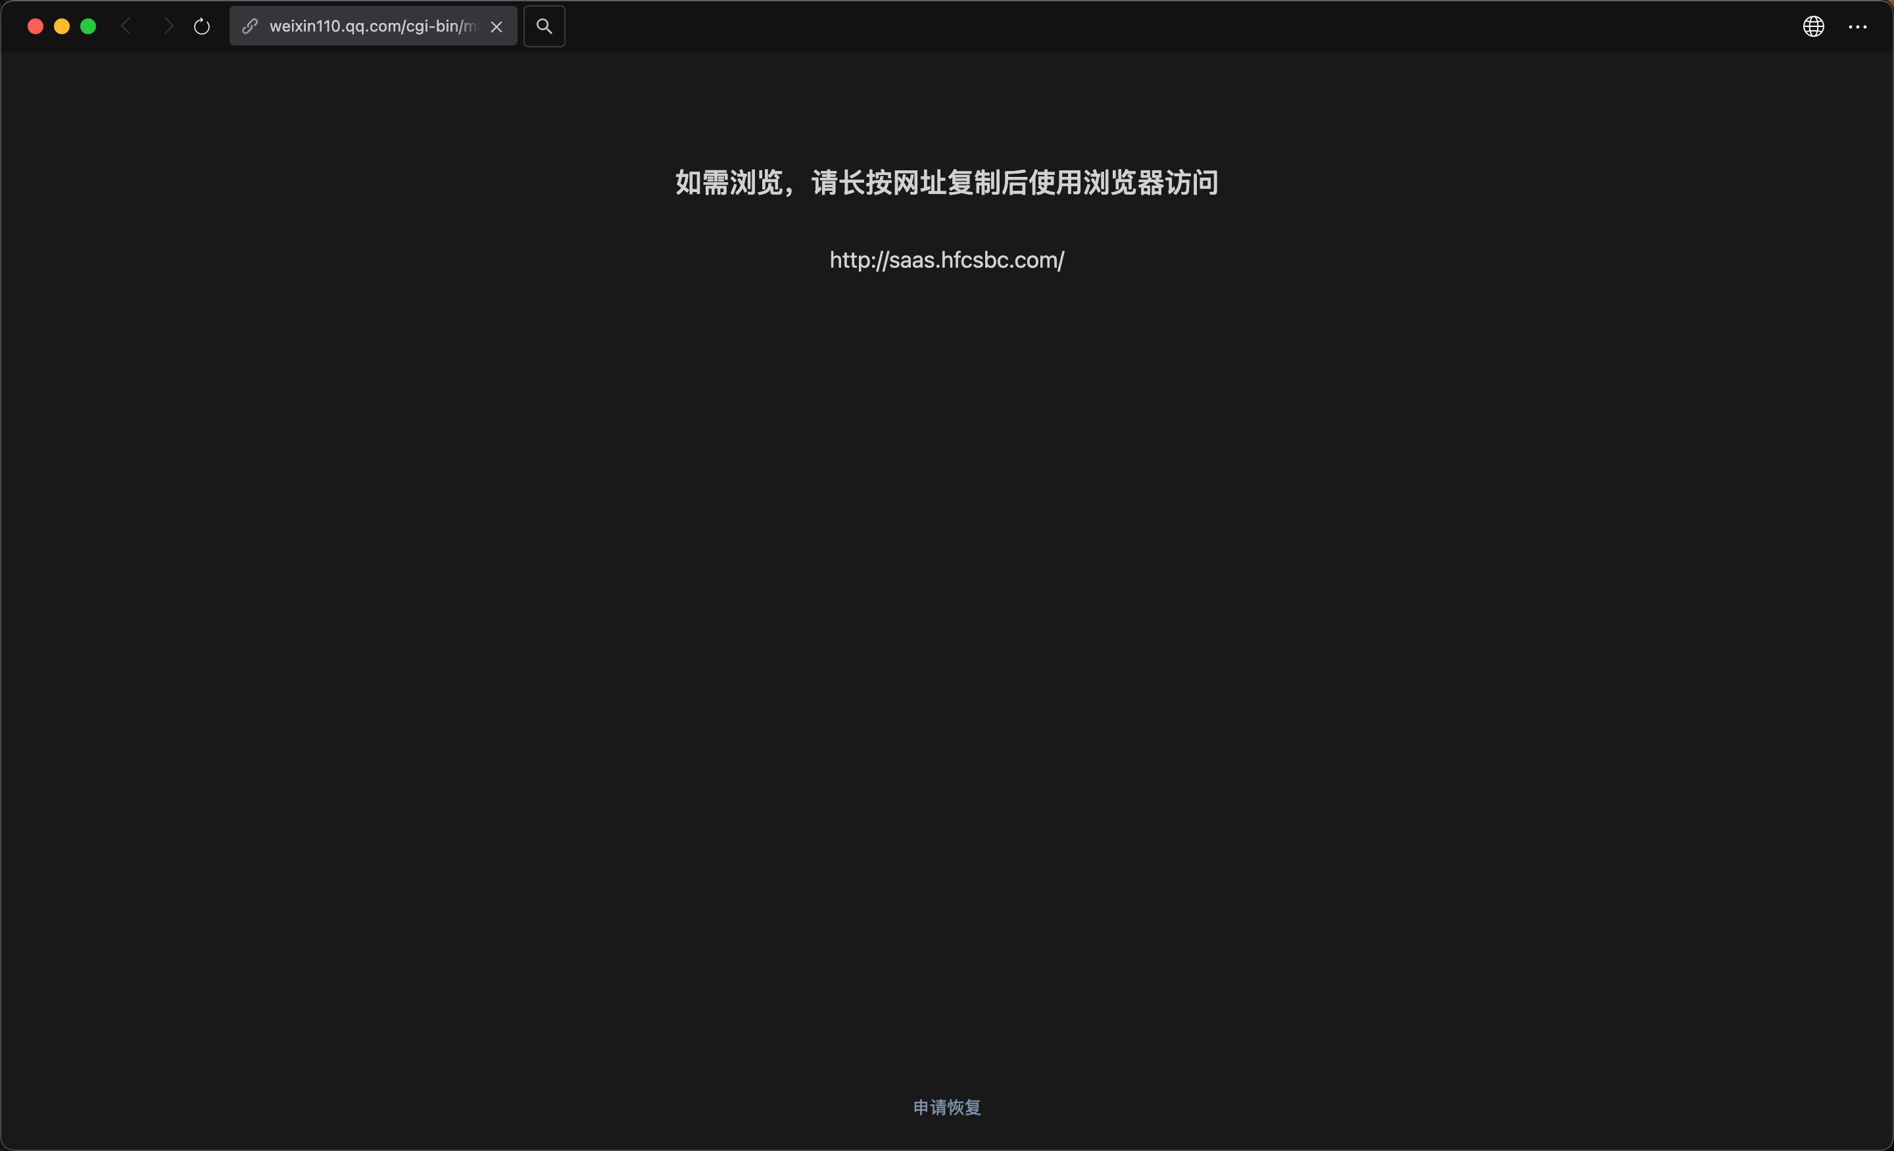Click the empty title bar area
This screenshot has height=1151, width=1894.
[1153, 27]
